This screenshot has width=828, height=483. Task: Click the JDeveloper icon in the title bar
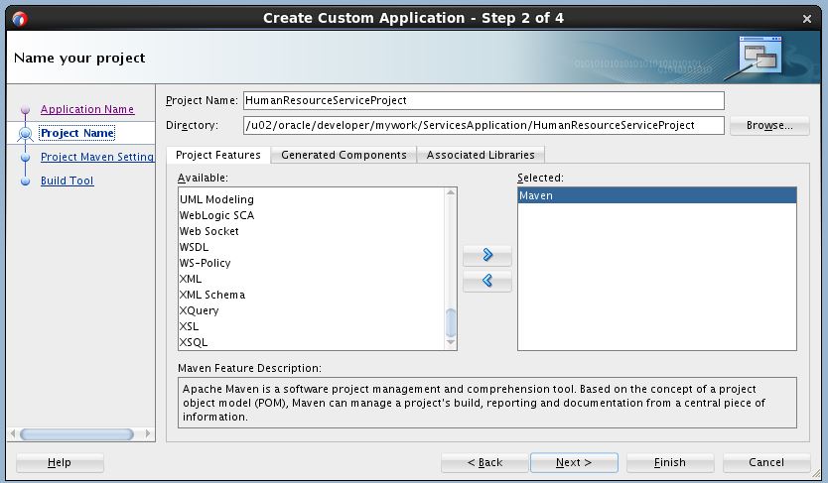click(x=19, y=18)
